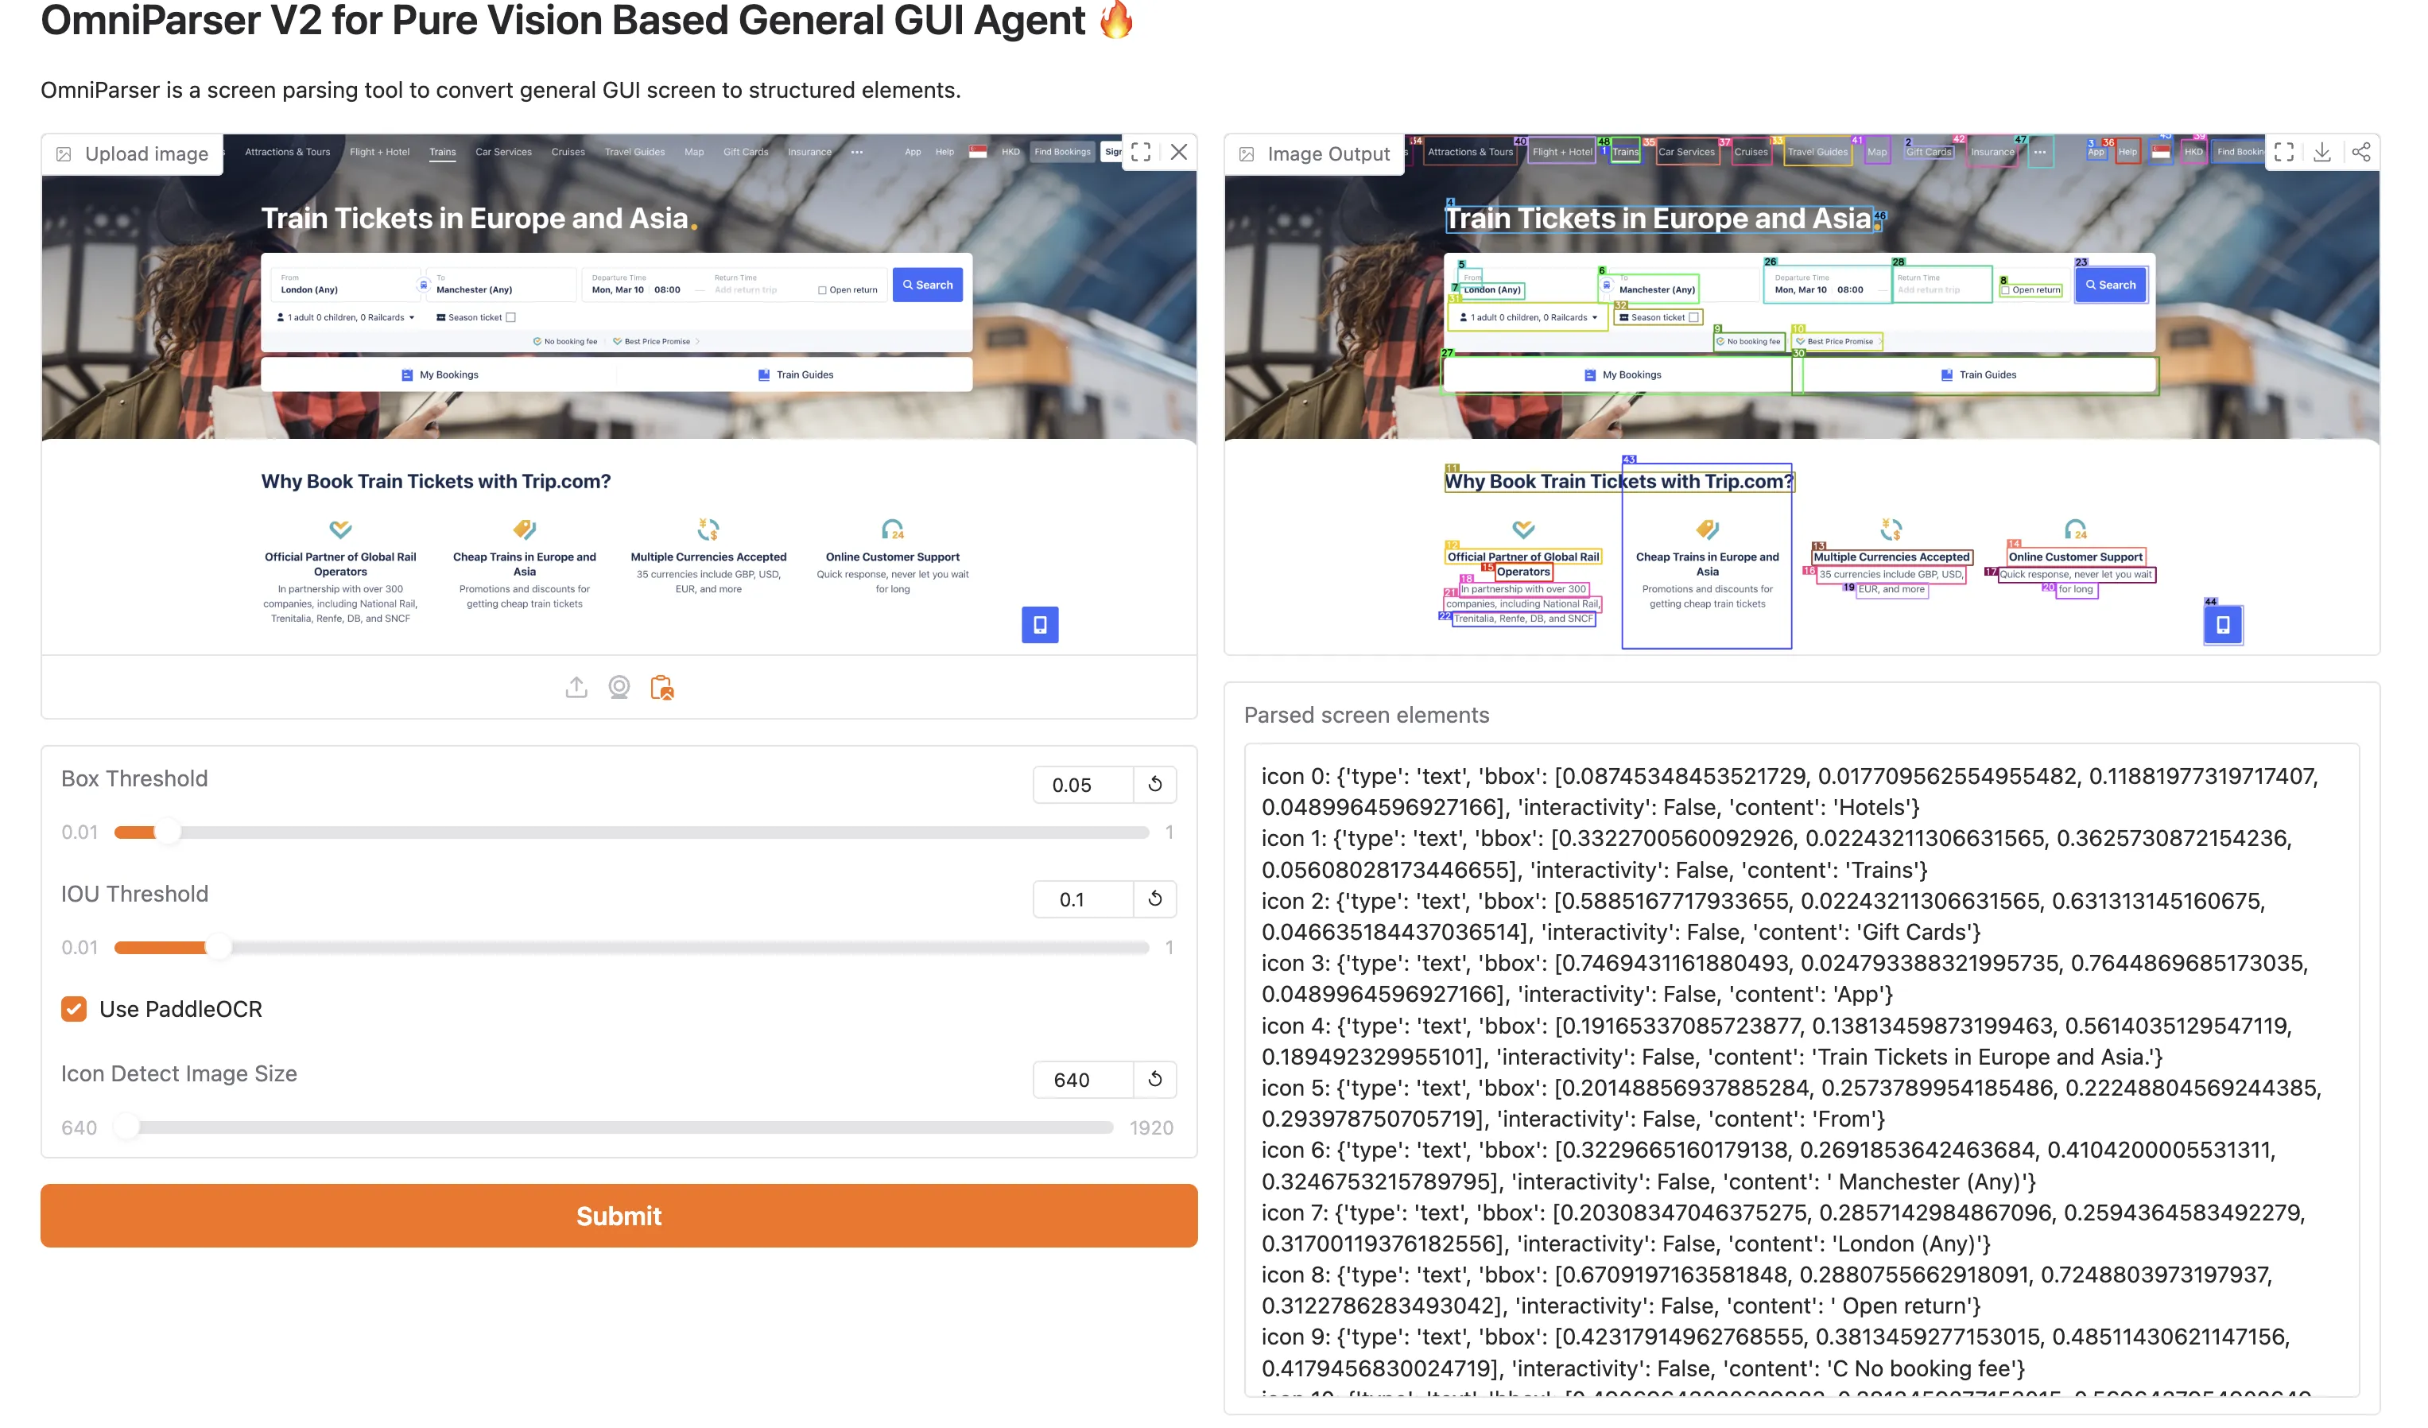Focus the Box Threshold number field showing 0.05
Screen dimensions: 2428x1428
pyautogui.click(x=1083, y=784)
